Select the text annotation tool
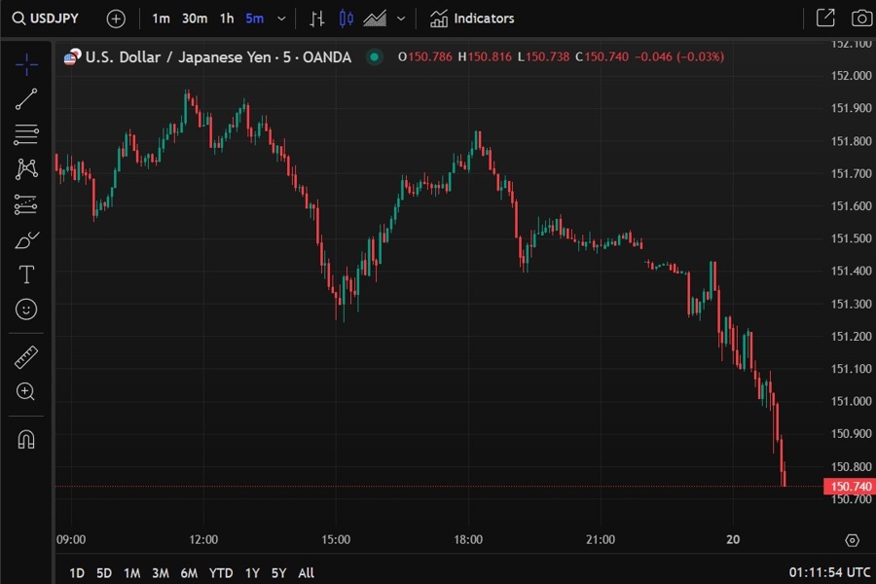The height and width of the screenshot is (584, 876). click(25, 274)
